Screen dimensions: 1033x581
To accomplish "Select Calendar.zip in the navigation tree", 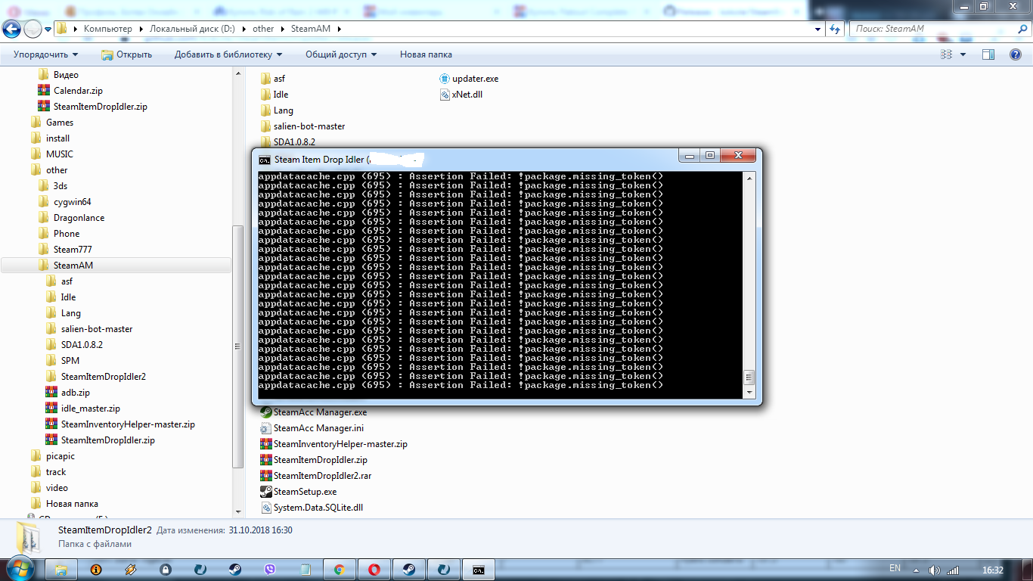I will (x=70, y=91).
